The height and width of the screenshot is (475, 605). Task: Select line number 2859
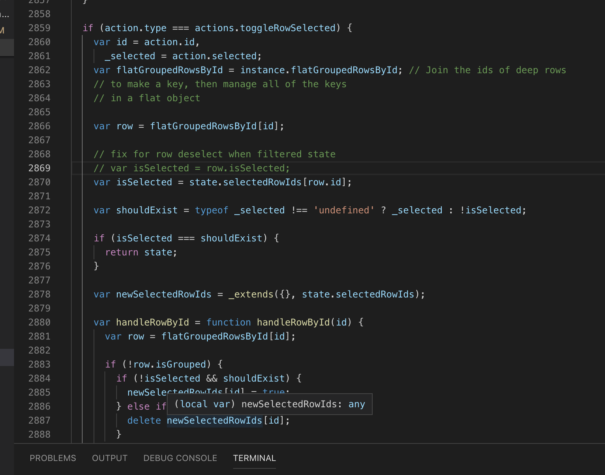point(39,28)
